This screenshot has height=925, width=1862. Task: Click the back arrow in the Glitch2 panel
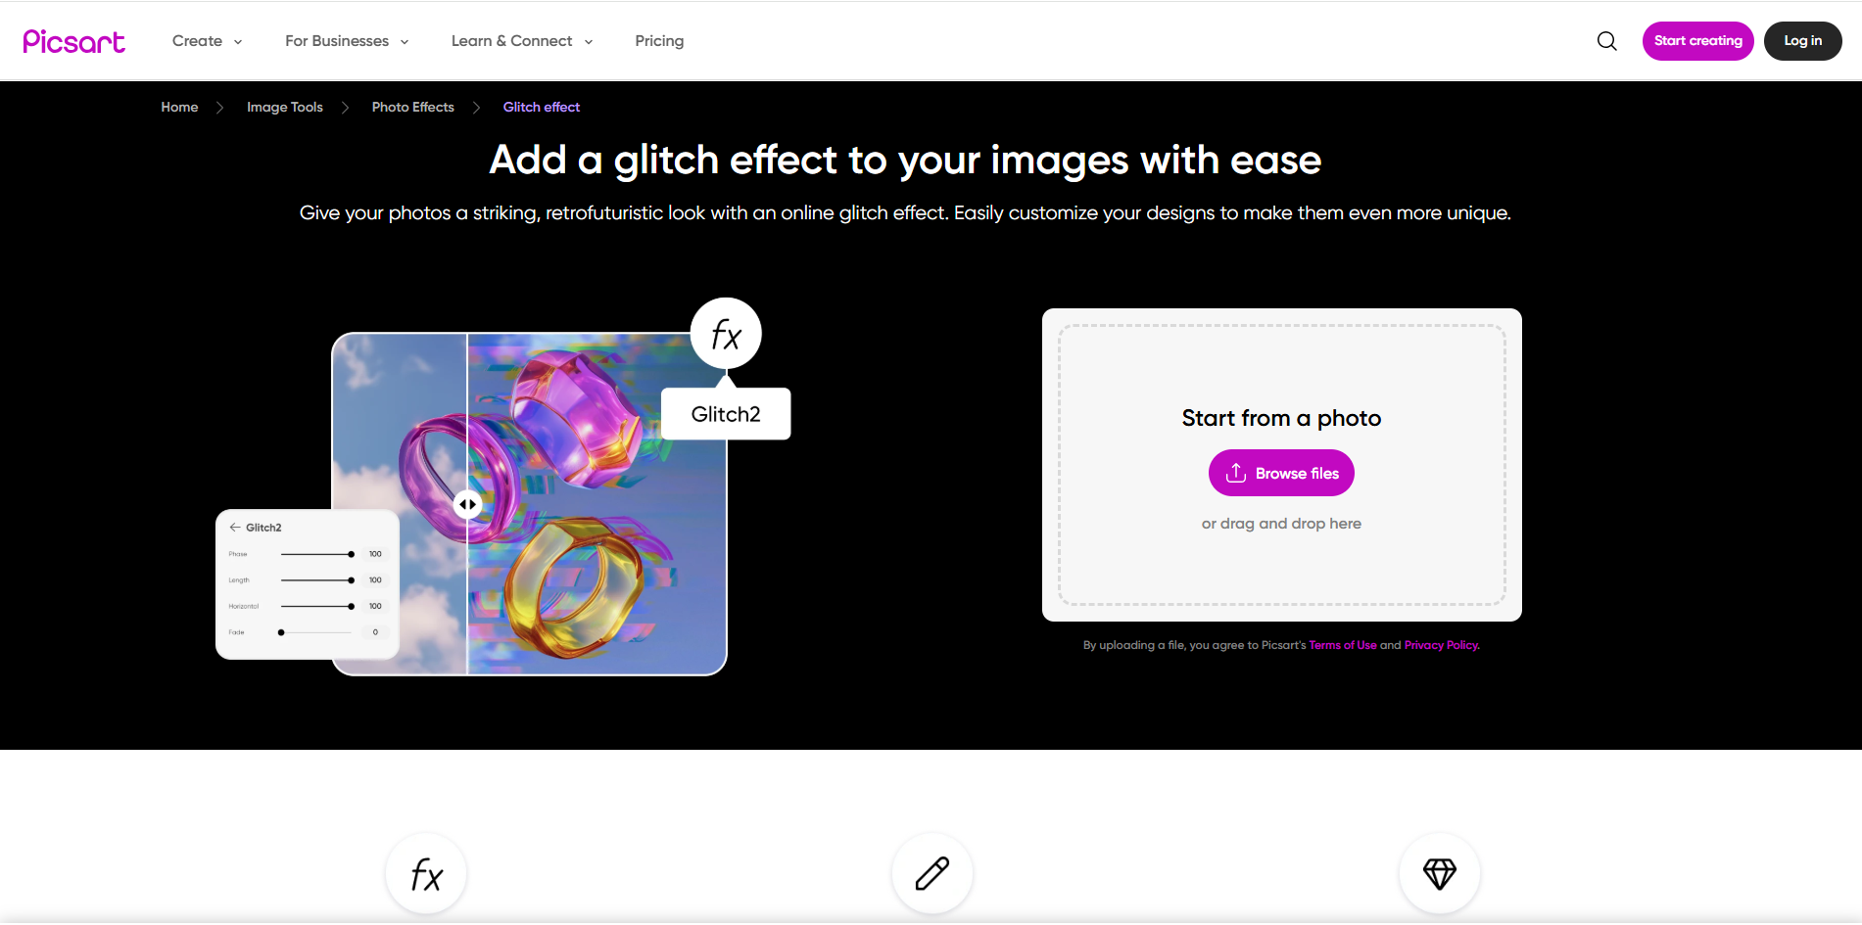click(234, 527)
